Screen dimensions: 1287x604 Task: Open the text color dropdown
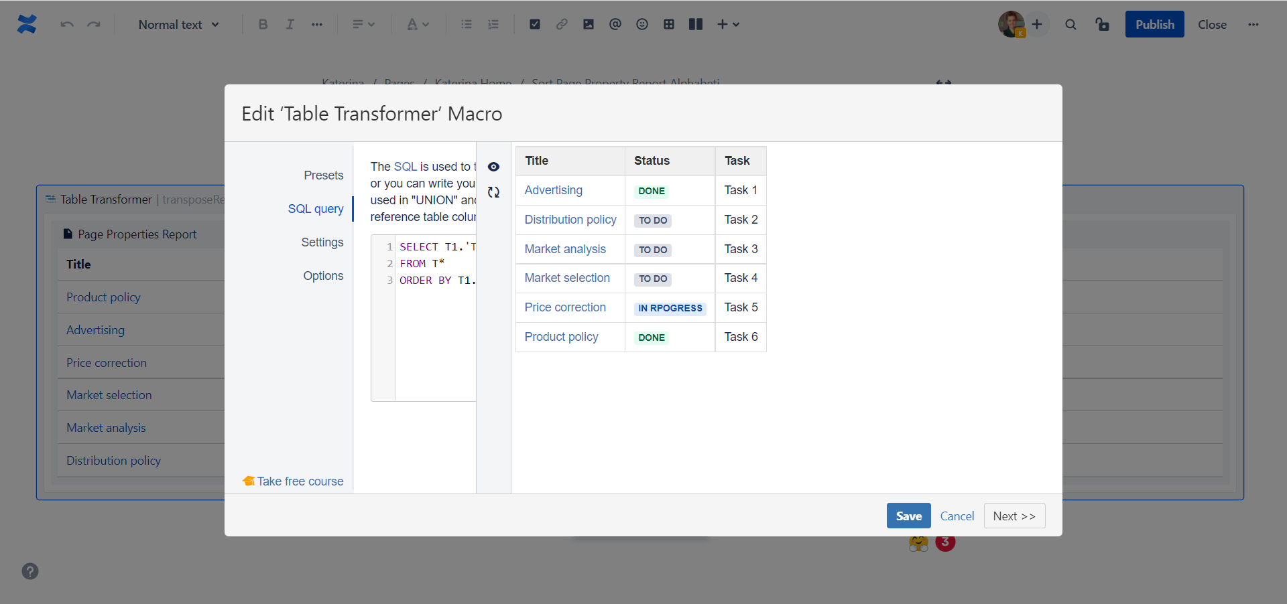418,24
